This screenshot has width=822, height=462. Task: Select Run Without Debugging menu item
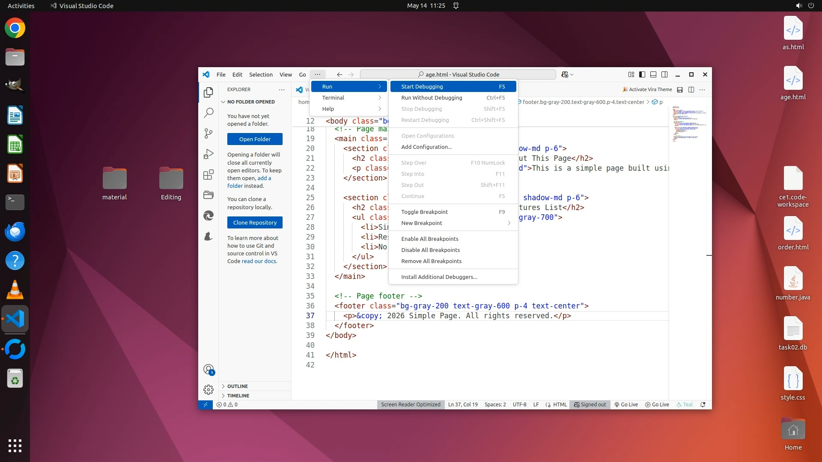[x=432, y=98]
